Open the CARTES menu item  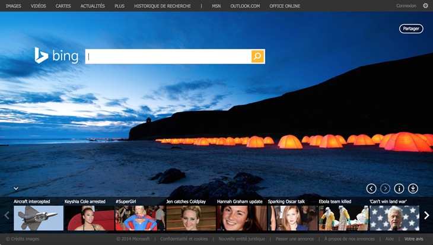coord(63,6)
